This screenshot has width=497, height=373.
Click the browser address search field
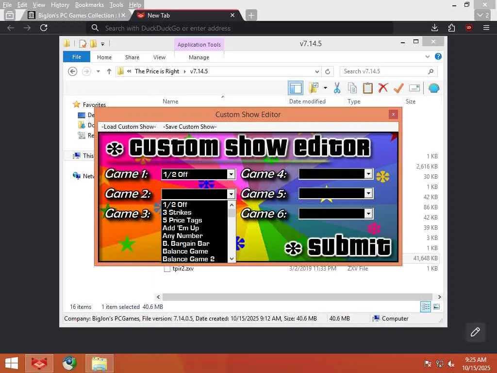pyautogui.click(x=240, y=28)
